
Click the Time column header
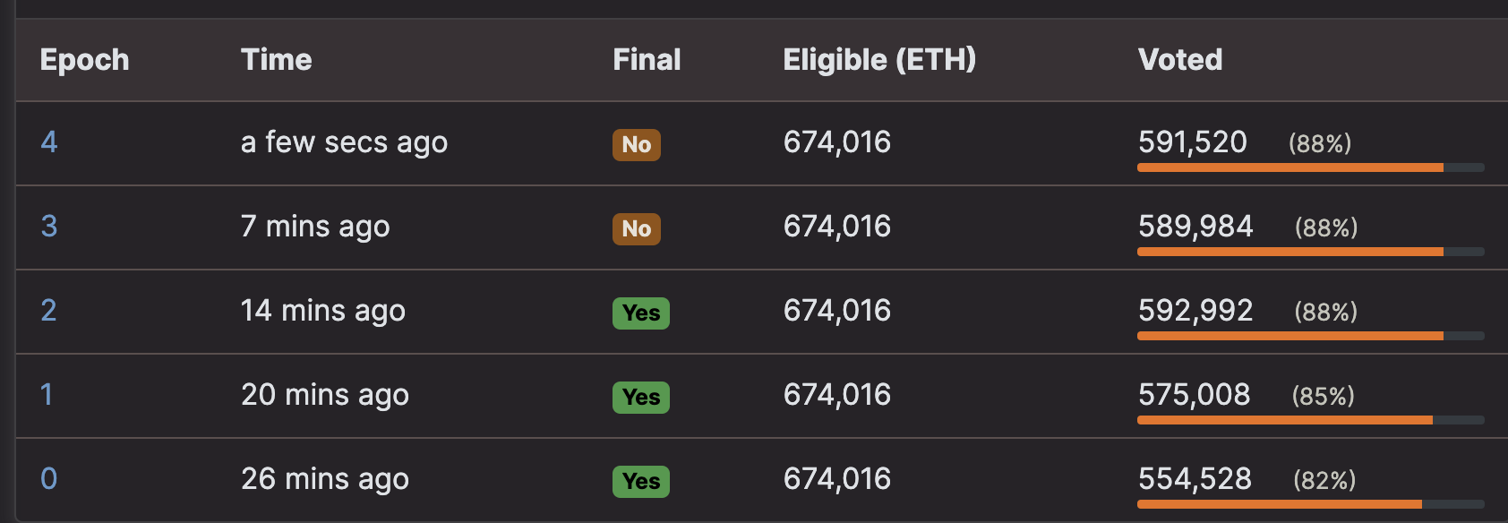coord(277,60)
